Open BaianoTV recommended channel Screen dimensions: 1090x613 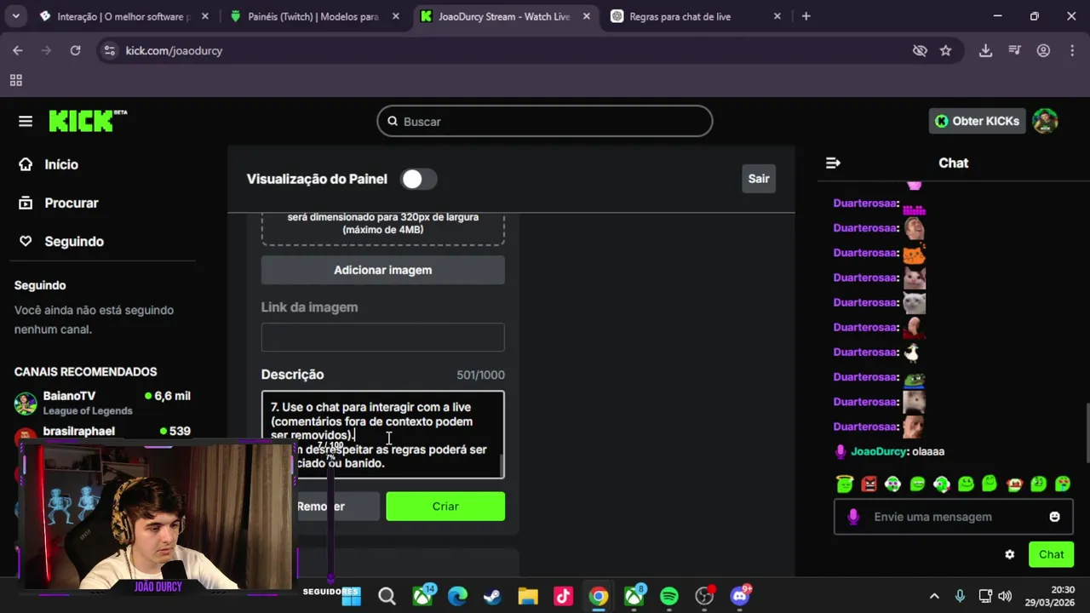pos(102,403)
